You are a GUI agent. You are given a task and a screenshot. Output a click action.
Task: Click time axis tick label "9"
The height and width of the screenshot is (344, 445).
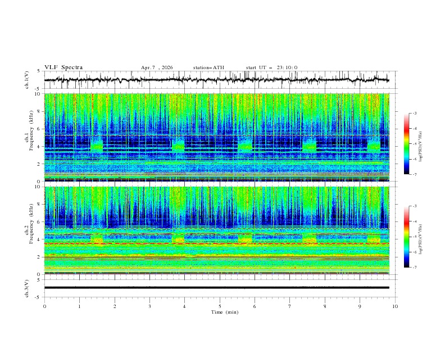pyautogui.click(x=360, y=306)
